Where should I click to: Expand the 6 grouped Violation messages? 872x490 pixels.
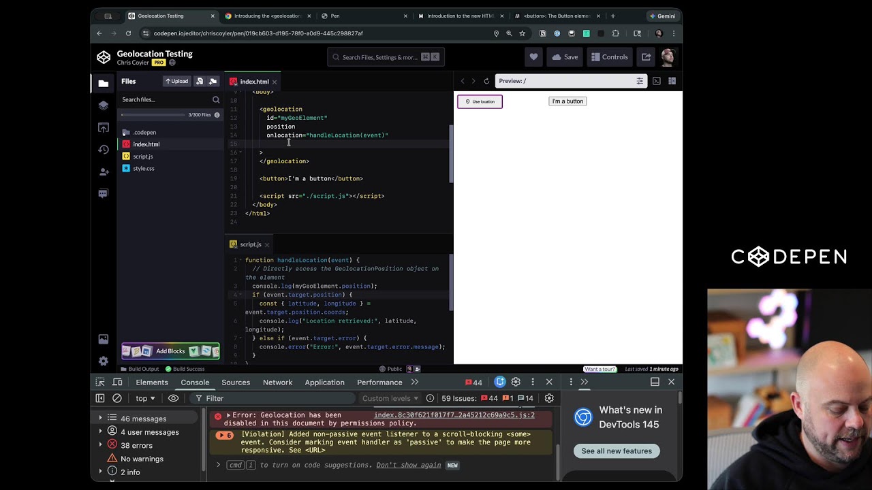(x=225, y=435)
